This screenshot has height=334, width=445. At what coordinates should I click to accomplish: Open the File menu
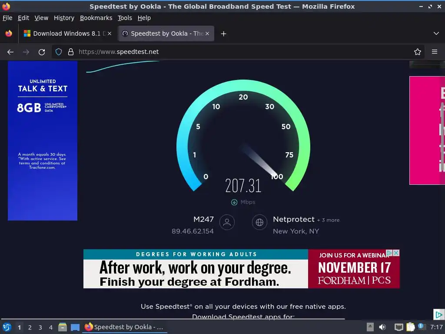tap(7, 18)
